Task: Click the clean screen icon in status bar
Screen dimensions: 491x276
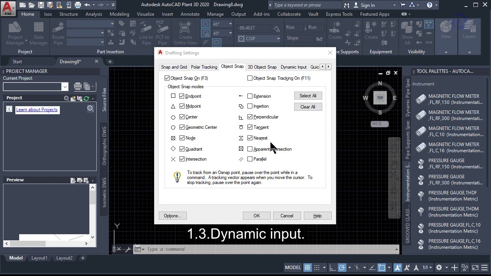Action: pos(475,268)
